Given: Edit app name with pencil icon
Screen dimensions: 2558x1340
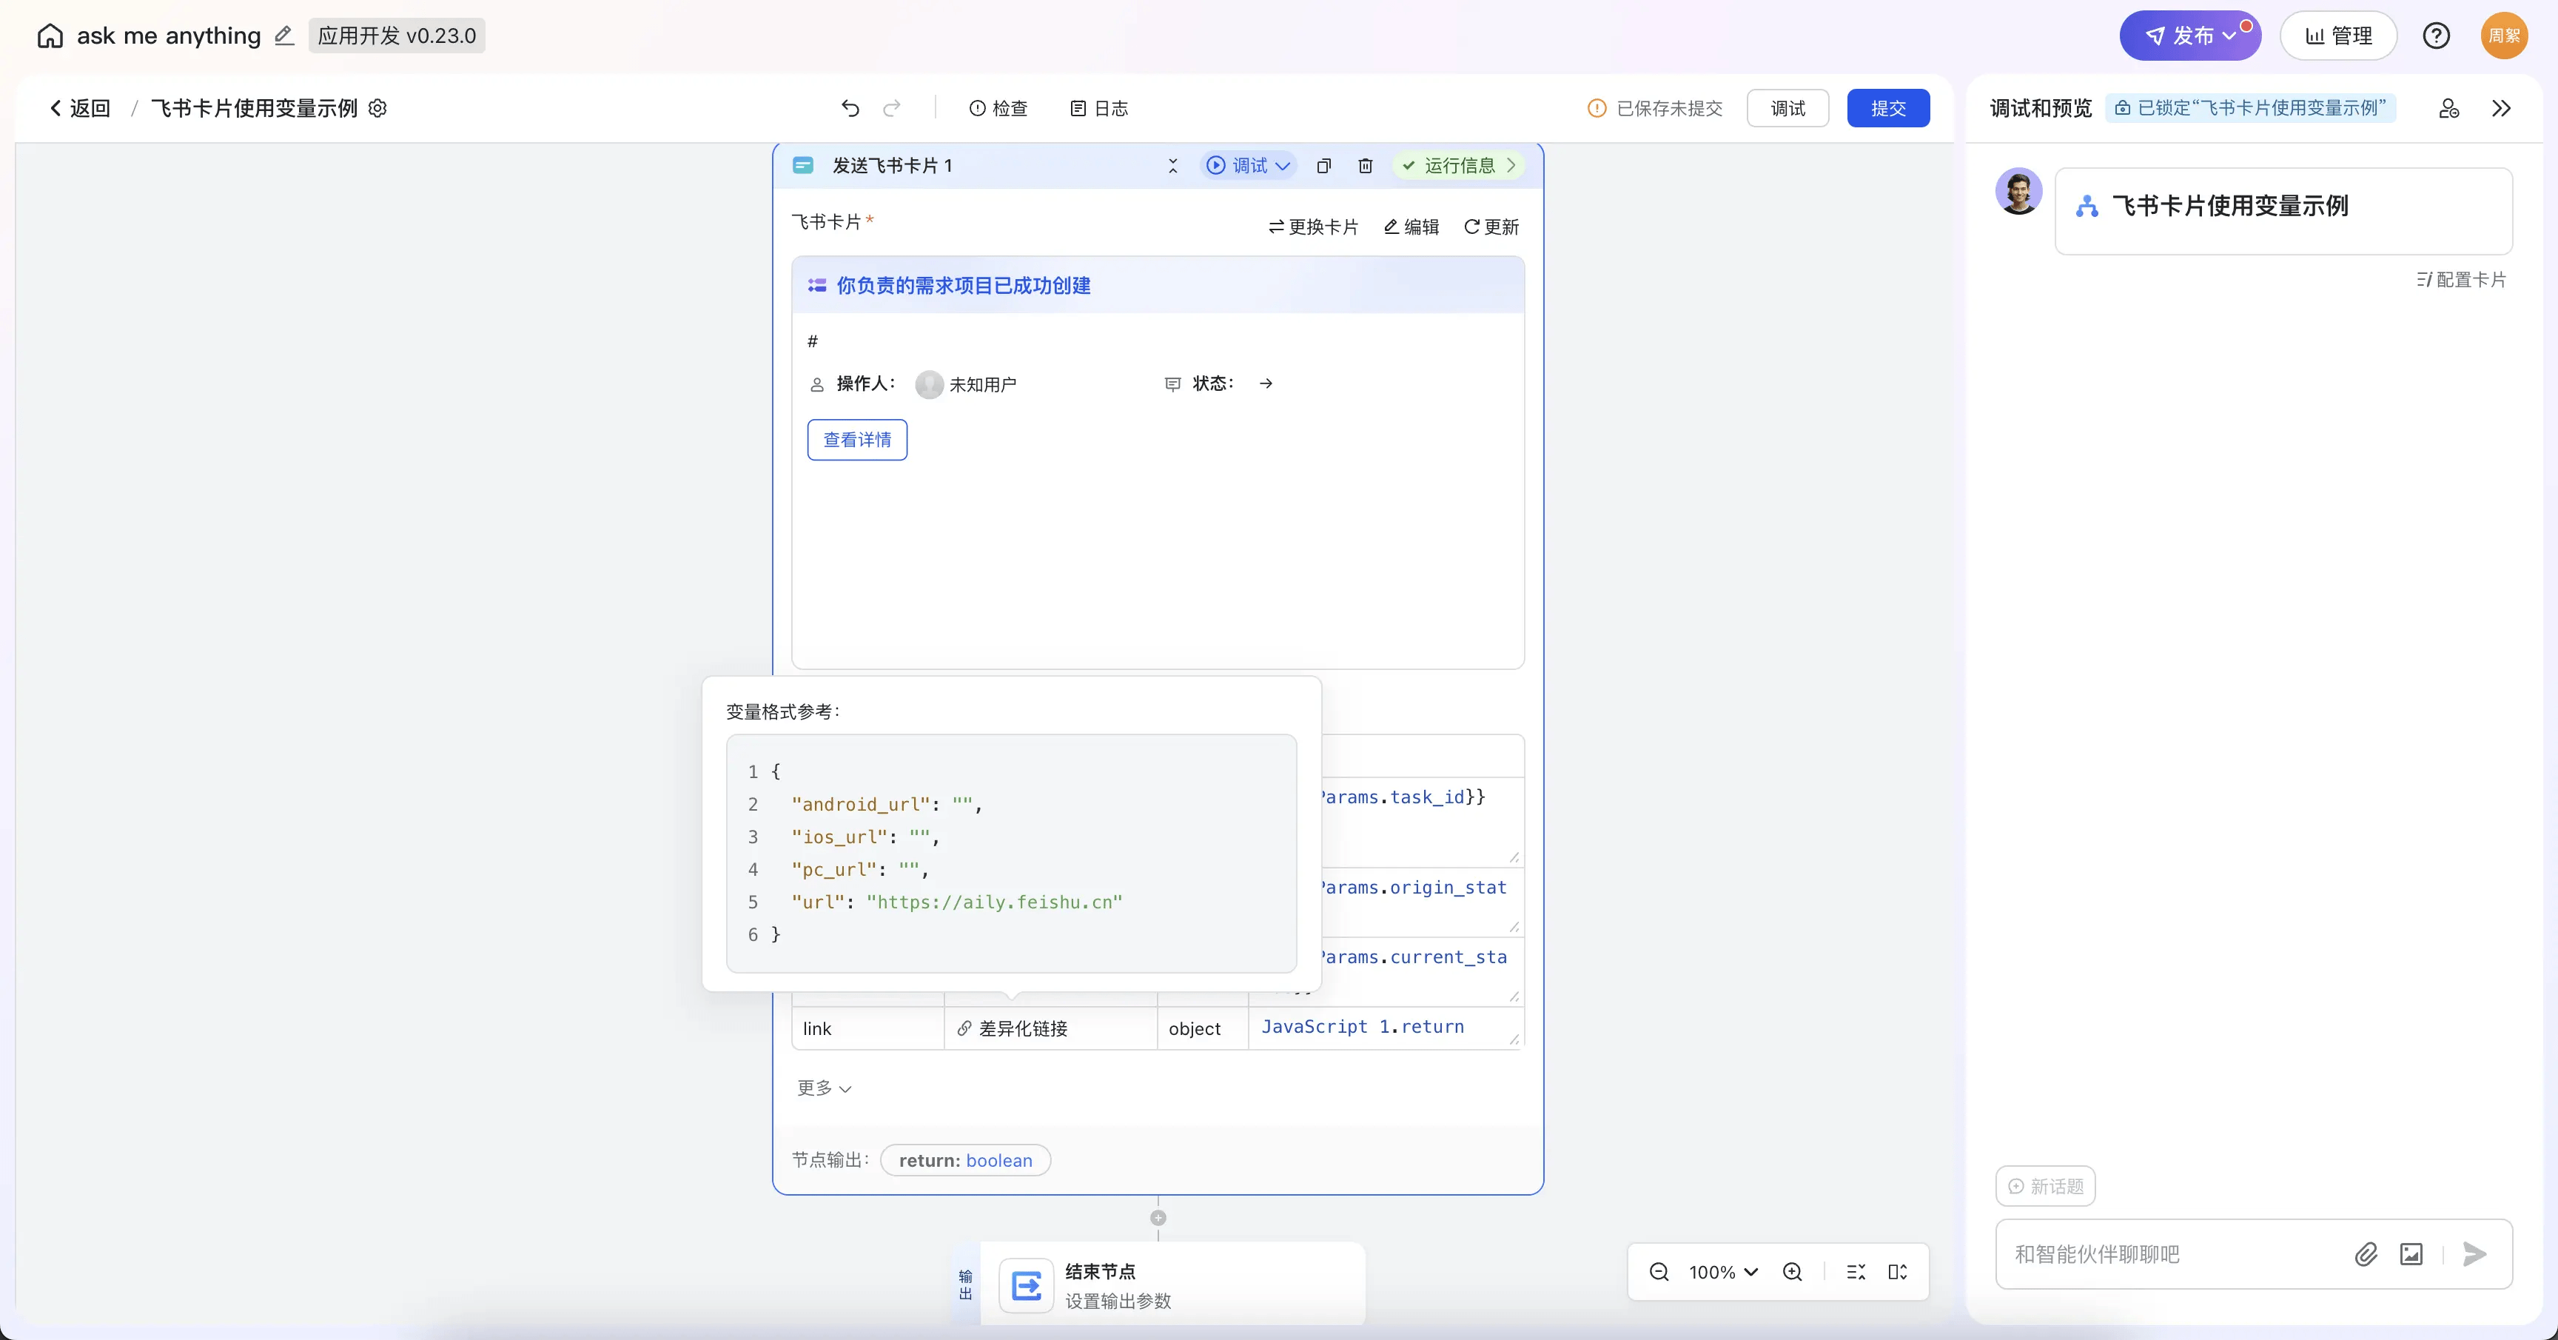Looking at the screenshot, I should (284, 36).
